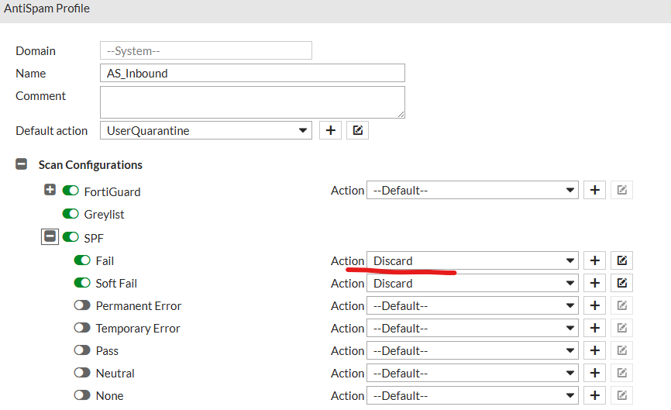Edit action icon in Pass row

click(621, 350)
